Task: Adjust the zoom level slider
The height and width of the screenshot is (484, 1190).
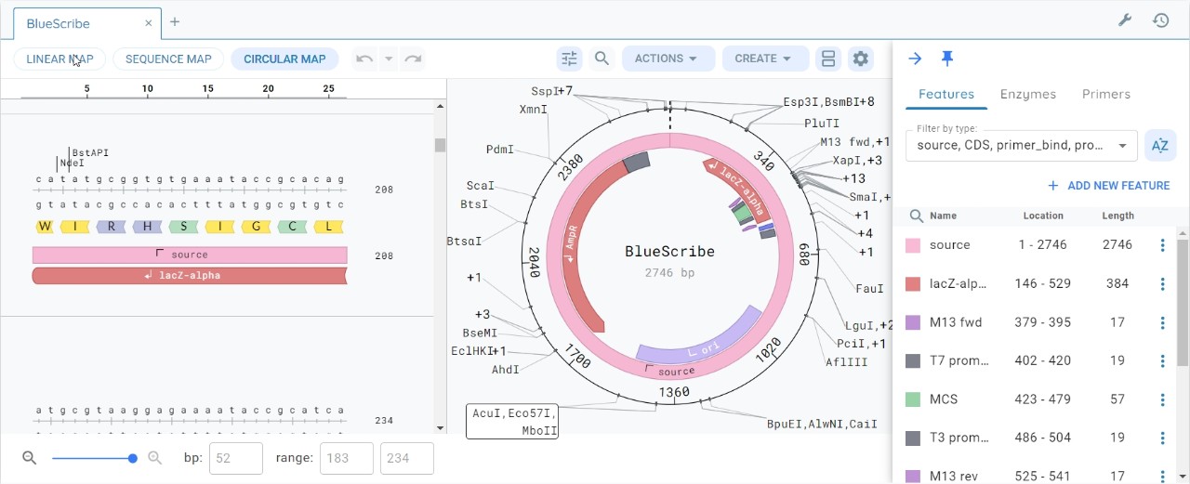Action: click(93, 458)
